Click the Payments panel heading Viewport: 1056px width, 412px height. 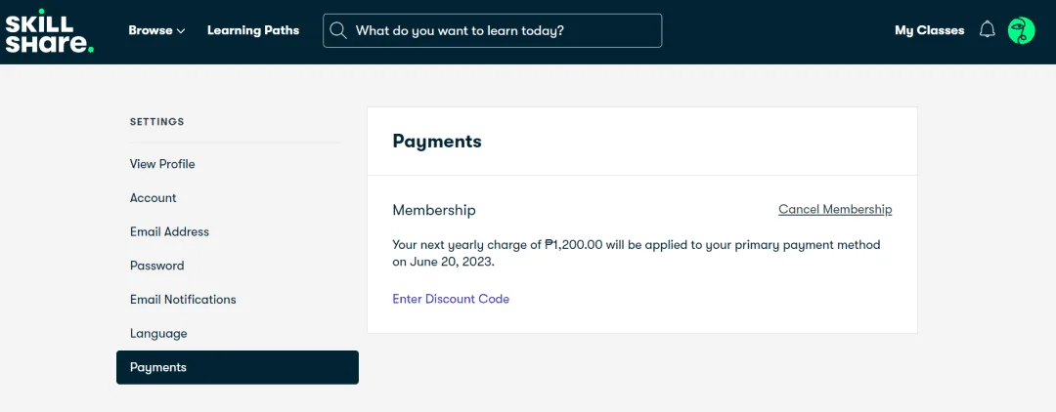tap(437, 142)
